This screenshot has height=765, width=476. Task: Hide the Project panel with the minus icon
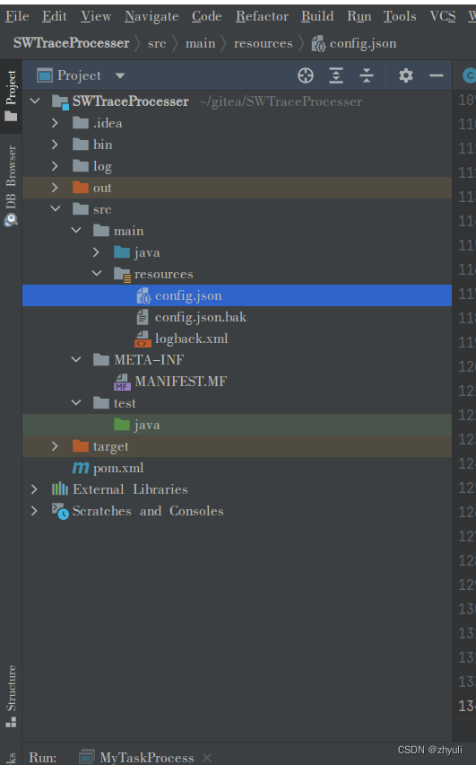(x=437, y=75)
